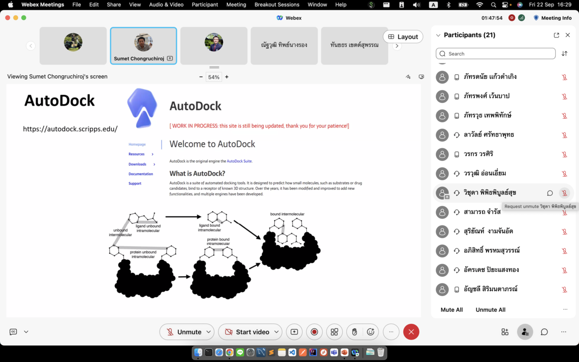Toggle the closed captions button
579x362 pixels.
13,332
